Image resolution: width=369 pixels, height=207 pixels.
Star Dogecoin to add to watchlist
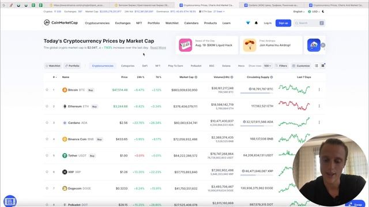point(47,188)
